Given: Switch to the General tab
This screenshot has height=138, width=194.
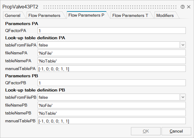Looking at the screenshot, I should tap(13, 15).
